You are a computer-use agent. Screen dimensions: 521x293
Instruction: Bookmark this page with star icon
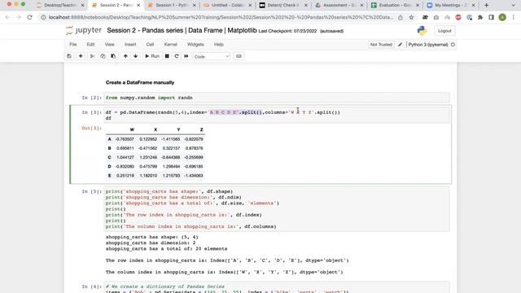click(x=411, y=17)
